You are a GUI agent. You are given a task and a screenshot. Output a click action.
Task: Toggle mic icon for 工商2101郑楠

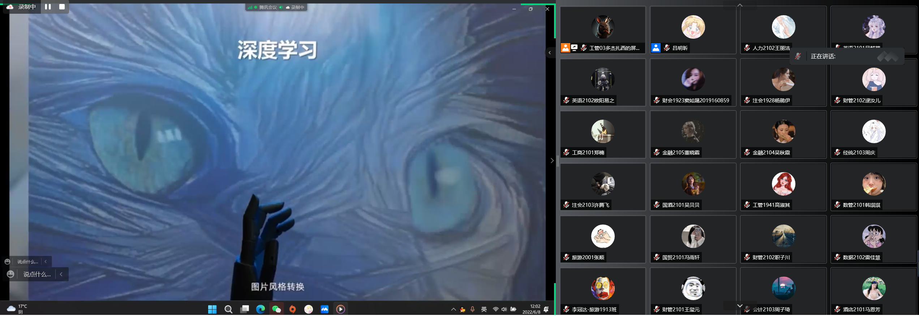click(566, 153)
